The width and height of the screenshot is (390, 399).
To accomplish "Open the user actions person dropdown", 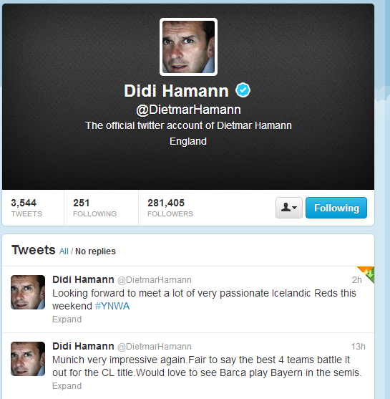I will tap(289, 208).
